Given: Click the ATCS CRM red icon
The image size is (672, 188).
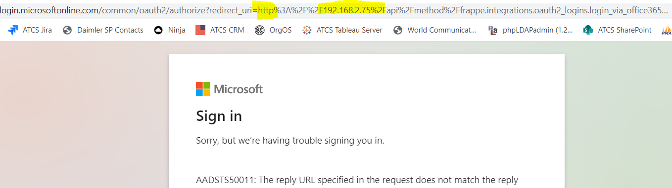Looking at the screenshot, I should pos(200,30).
